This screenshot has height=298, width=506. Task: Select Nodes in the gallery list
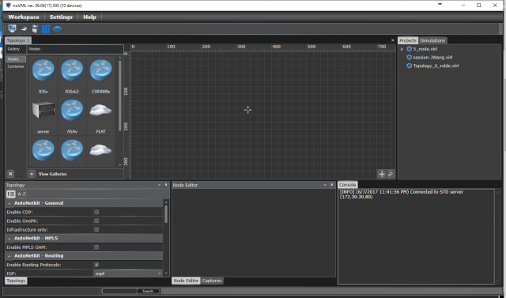click(x=16, y=59)
